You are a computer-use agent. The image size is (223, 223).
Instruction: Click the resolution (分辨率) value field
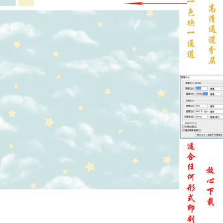click(x=201, y=116)
